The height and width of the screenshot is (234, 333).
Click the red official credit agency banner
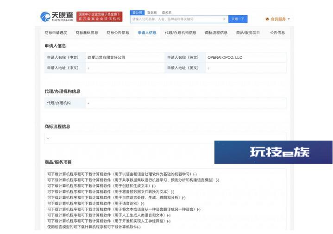[100, 16]
